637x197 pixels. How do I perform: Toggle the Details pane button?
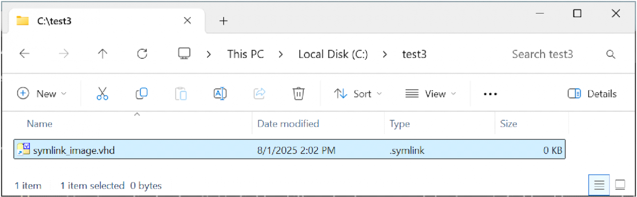592,94
